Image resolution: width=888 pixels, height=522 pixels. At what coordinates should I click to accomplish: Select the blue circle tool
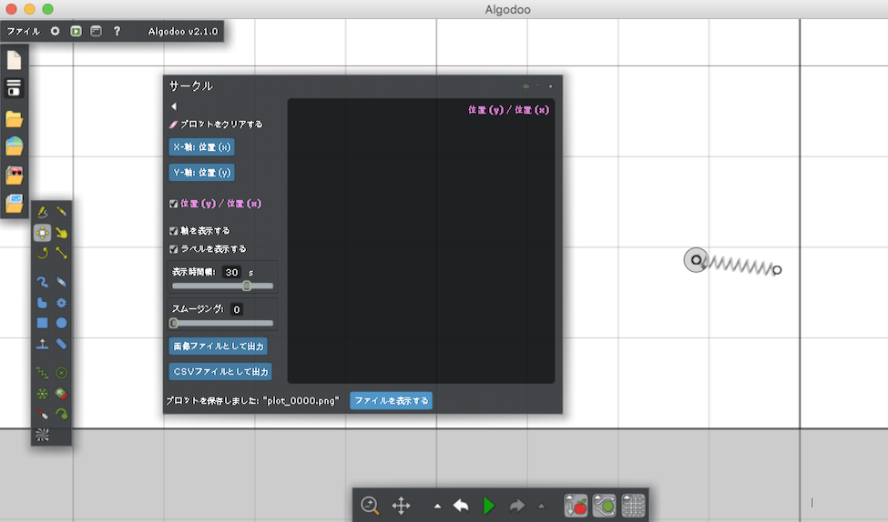[61, 323]
